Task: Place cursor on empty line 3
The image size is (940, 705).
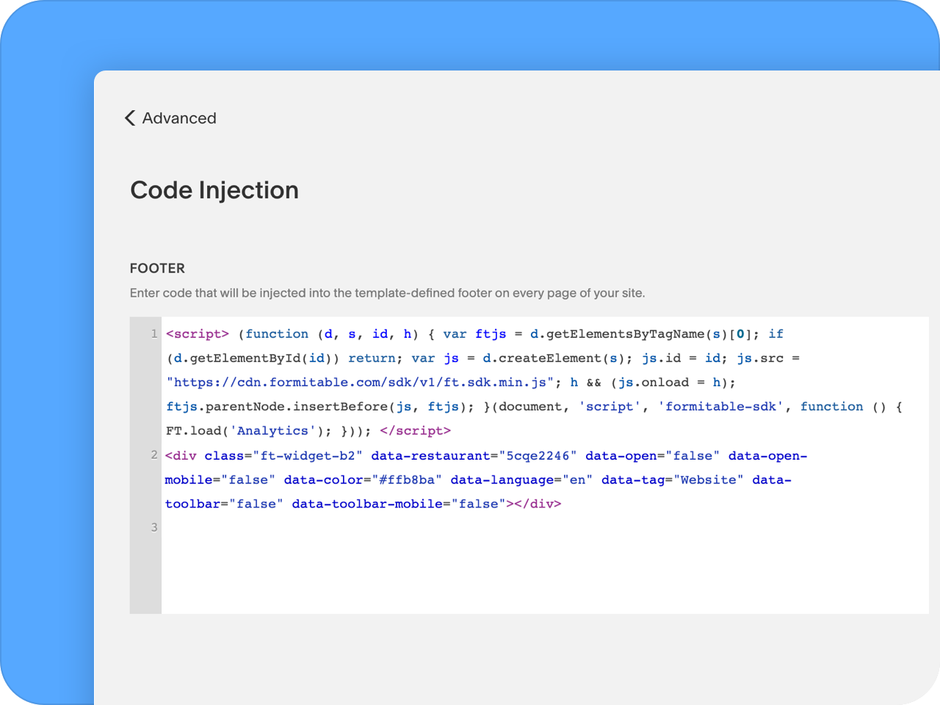Action: coord(544,527)
